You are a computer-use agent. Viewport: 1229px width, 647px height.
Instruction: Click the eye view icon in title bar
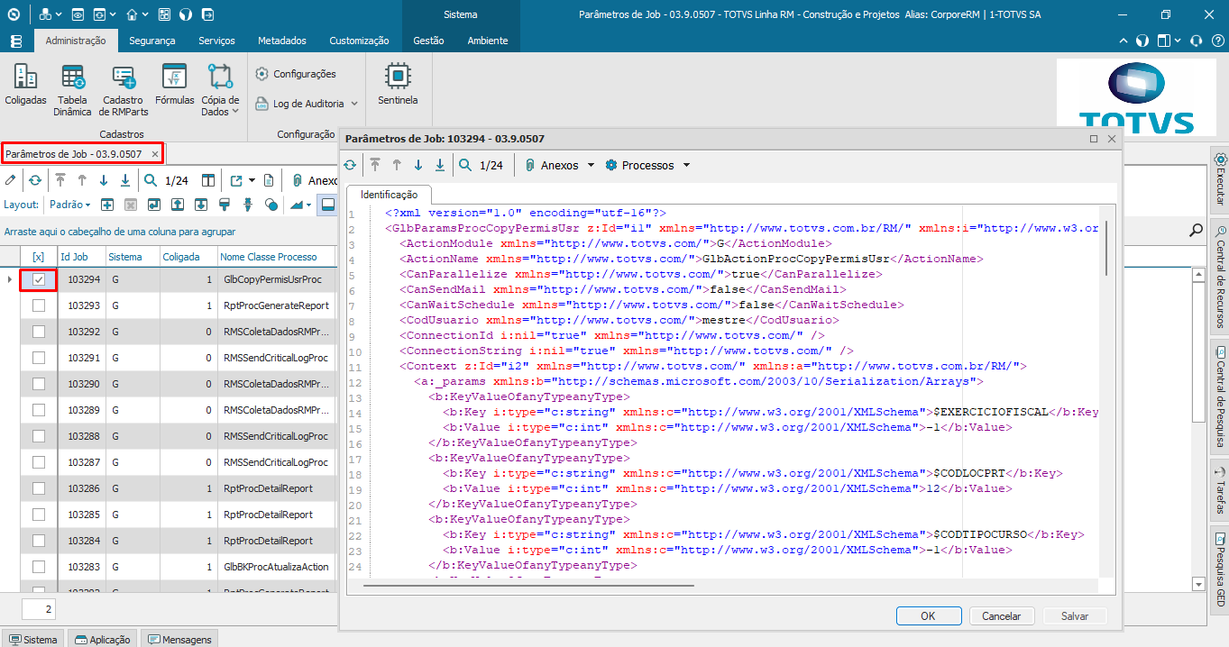pyautogui.click(x=78, y=14)
